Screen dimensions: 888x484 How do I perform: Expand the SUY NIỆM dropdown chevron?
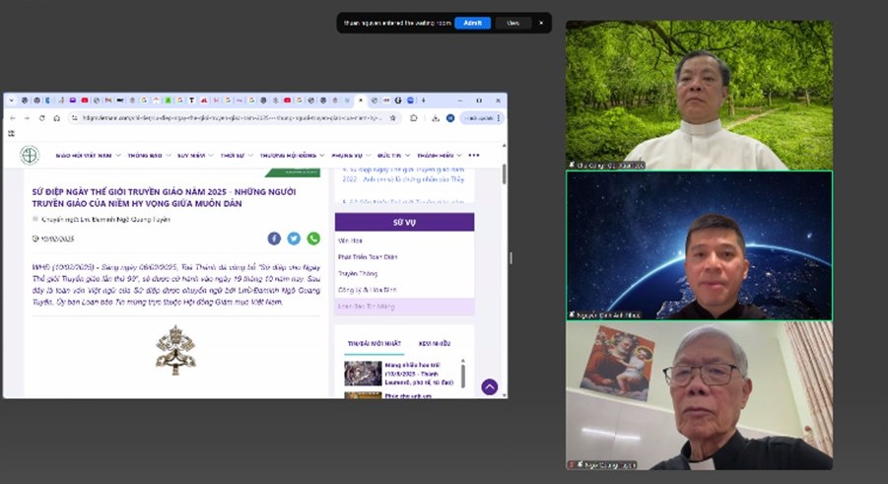pyautogui.click(x=211, y=156)
